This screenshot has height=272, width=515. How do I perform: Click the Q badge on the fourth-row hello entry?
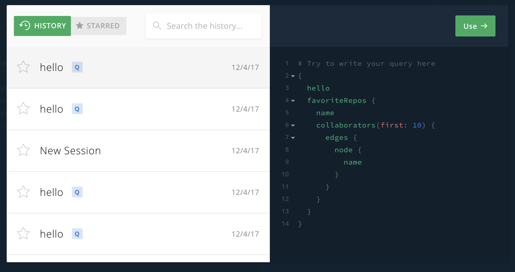pos(77,192)
